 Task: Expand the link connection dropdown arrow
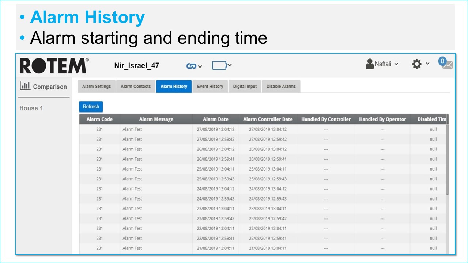tap(200, 66)
